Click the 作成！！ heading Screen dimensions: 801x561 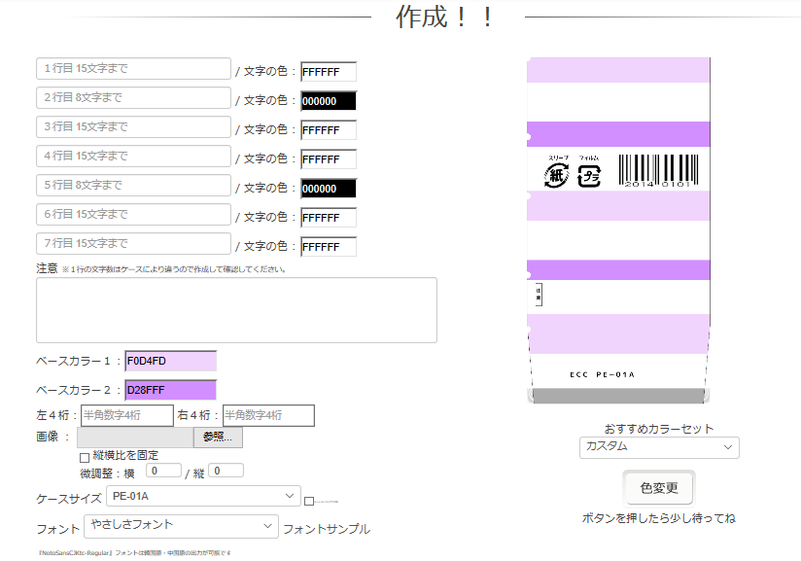pos(445,18)
